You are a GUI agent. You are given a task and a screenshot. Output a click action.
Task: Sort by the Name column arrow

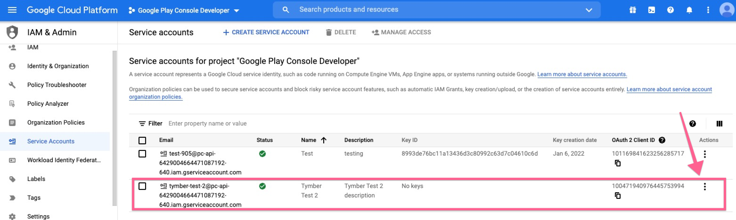pyautogui.click(x=324, y=140)
